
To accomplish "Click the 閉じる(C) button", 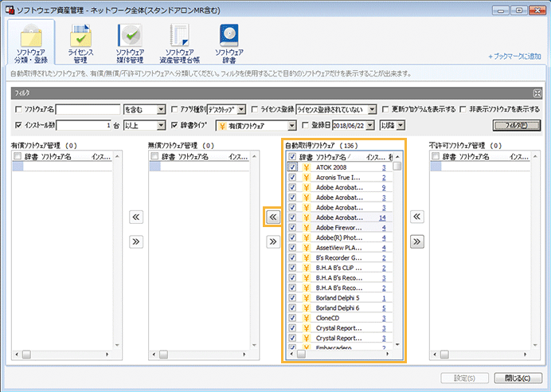I will click(x=518, y=378).
